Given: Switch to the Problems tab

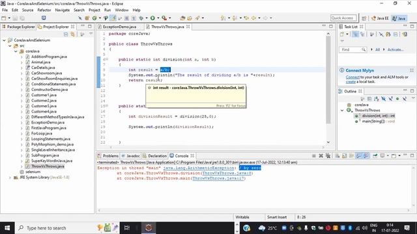Looking at the screenshot, I should (108, 156).
